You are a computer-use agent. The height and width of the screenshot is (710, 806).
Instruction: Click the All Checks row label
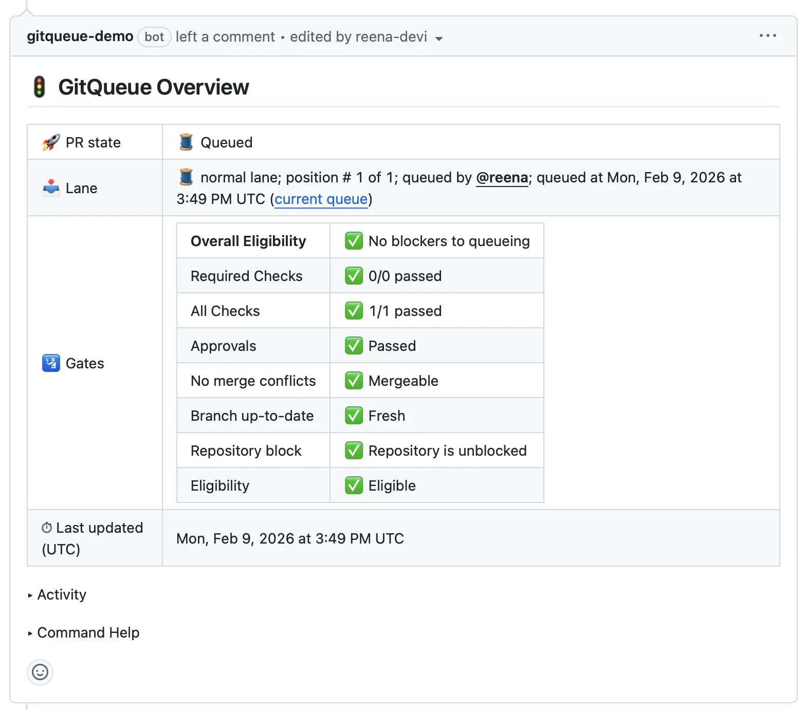[x=225, y=311]
